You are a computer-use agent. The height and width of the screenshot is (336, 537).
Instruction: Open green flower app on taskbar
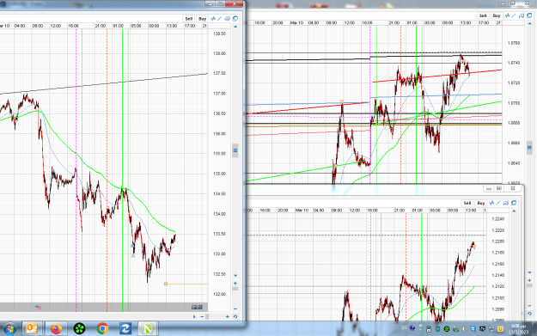point(79,329)
